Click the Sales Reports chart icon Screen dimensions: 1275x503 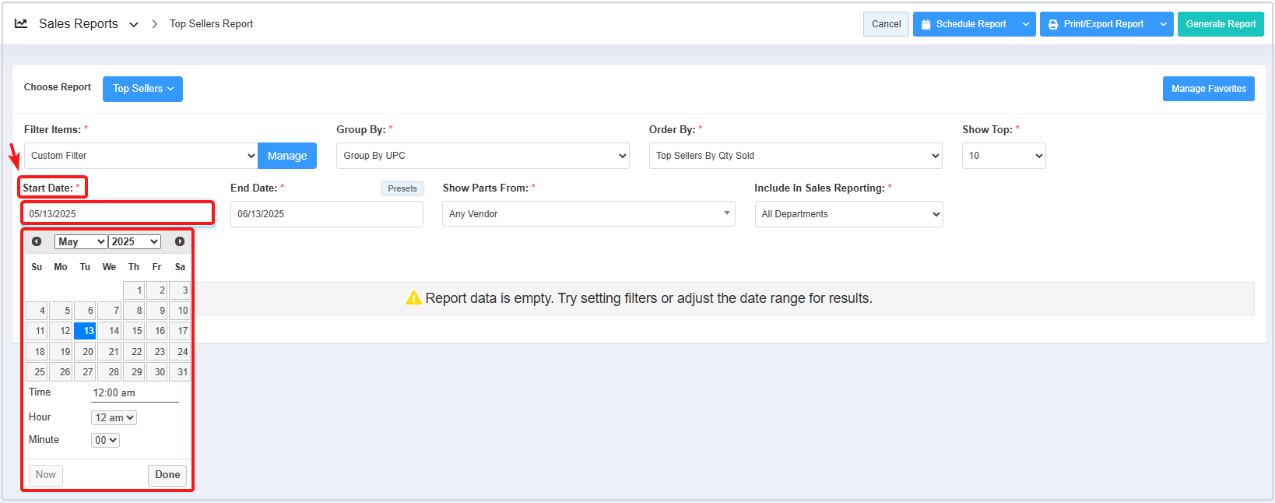point(21,24)
